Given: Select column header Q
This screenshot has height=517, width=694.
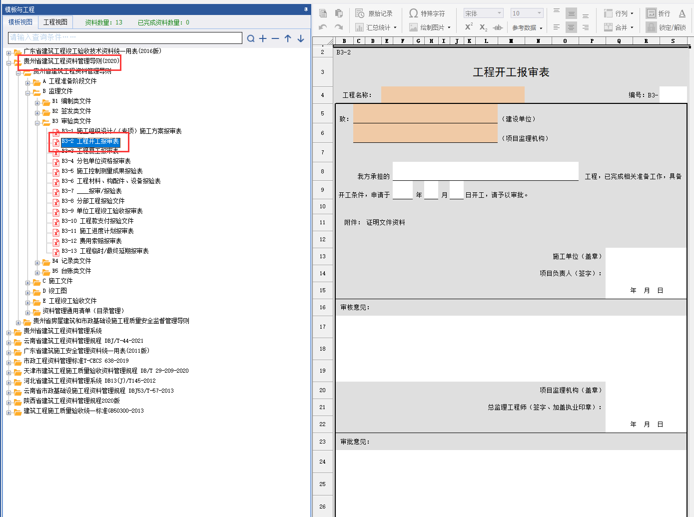Looking at the screenshot, I should pyautogui.click(x=619, y=41).
